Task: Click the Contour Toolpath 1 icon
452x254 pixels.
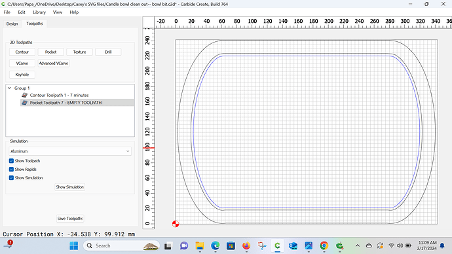Action: (25, 95)
